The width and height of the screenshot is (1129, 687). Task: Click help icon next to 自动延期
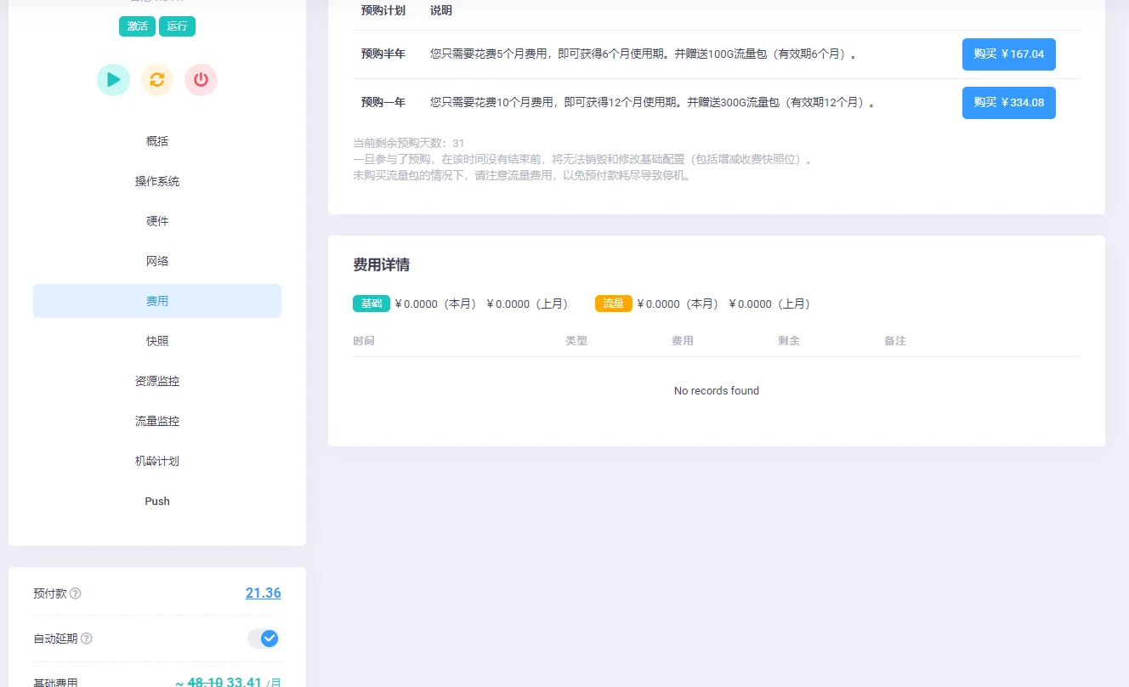pos(86,639)
